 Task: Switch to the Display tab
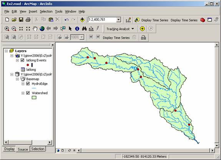[9, 149]
